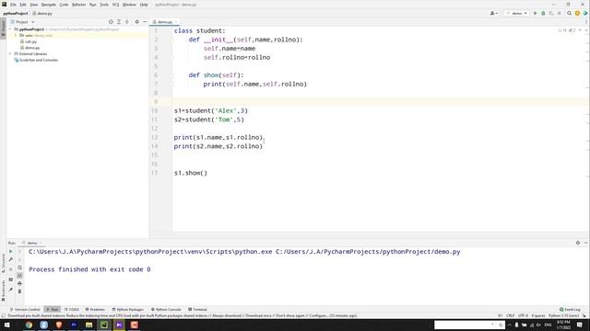
Task: Select opened file in the Project panel
Action: point(111,22)
